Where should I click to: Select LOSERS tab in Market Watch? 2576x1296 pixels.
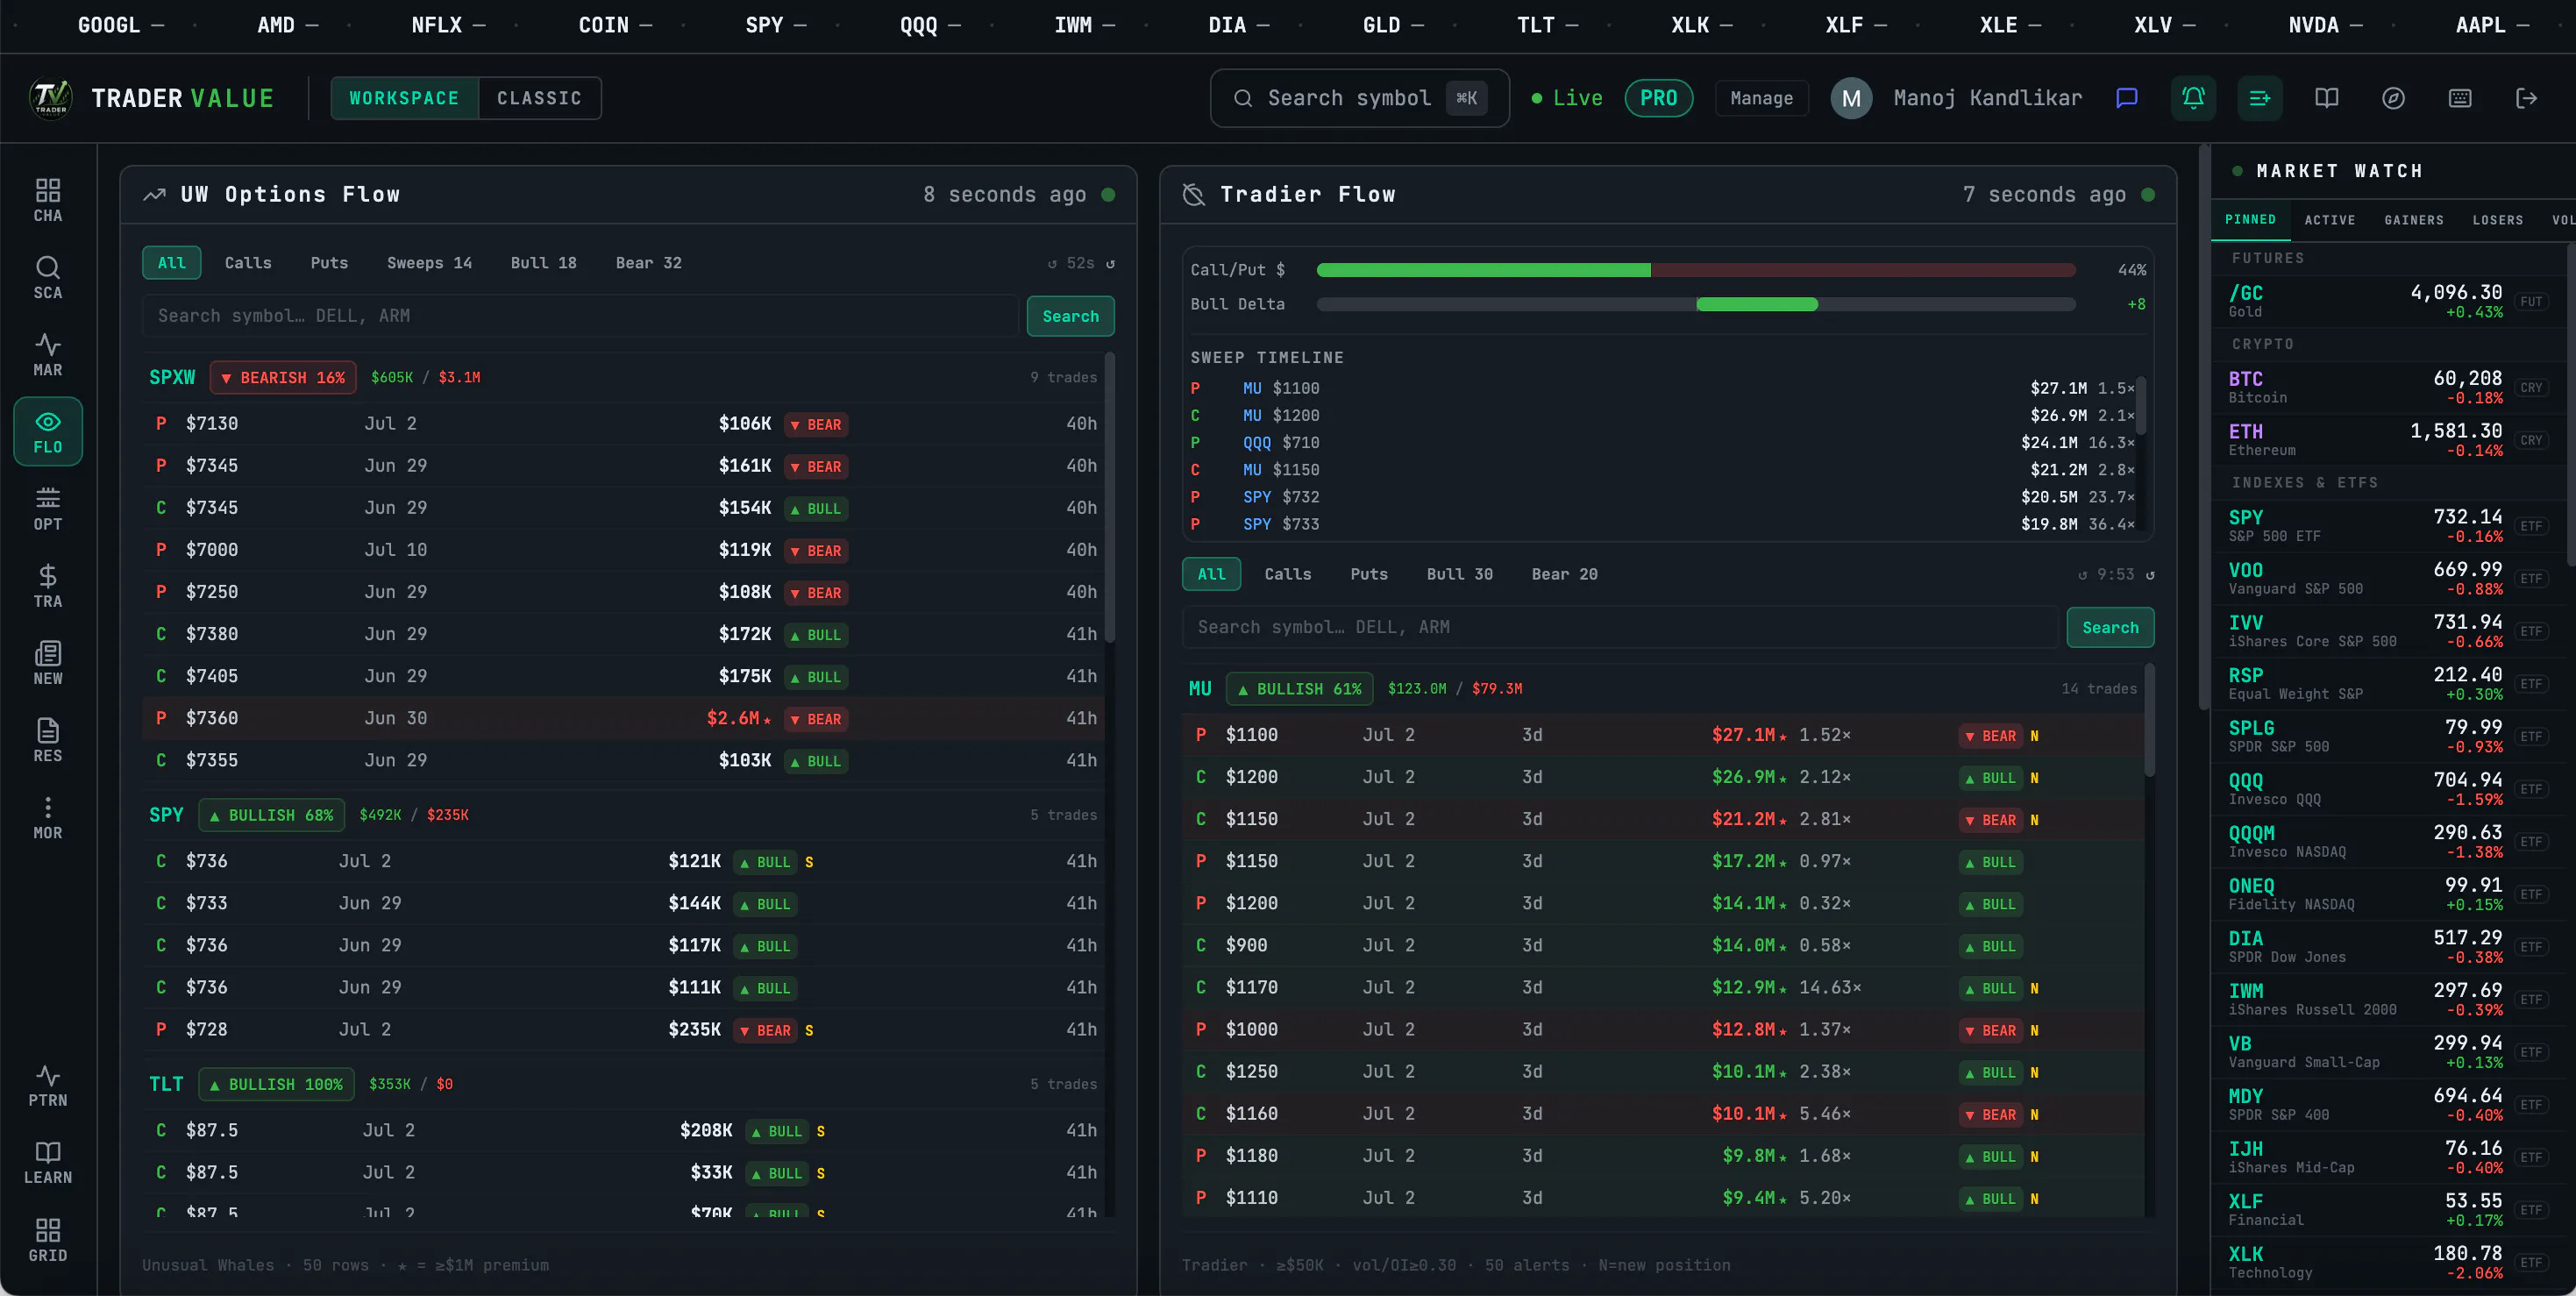[2498, 220]
